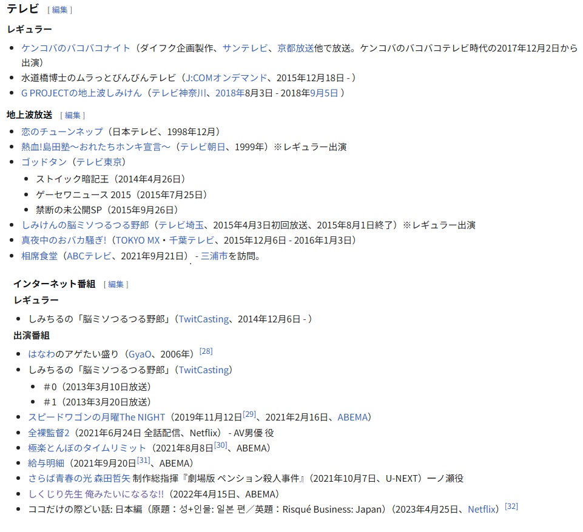Open G PROJECTの地上波しみけん link

pos(81,93)
